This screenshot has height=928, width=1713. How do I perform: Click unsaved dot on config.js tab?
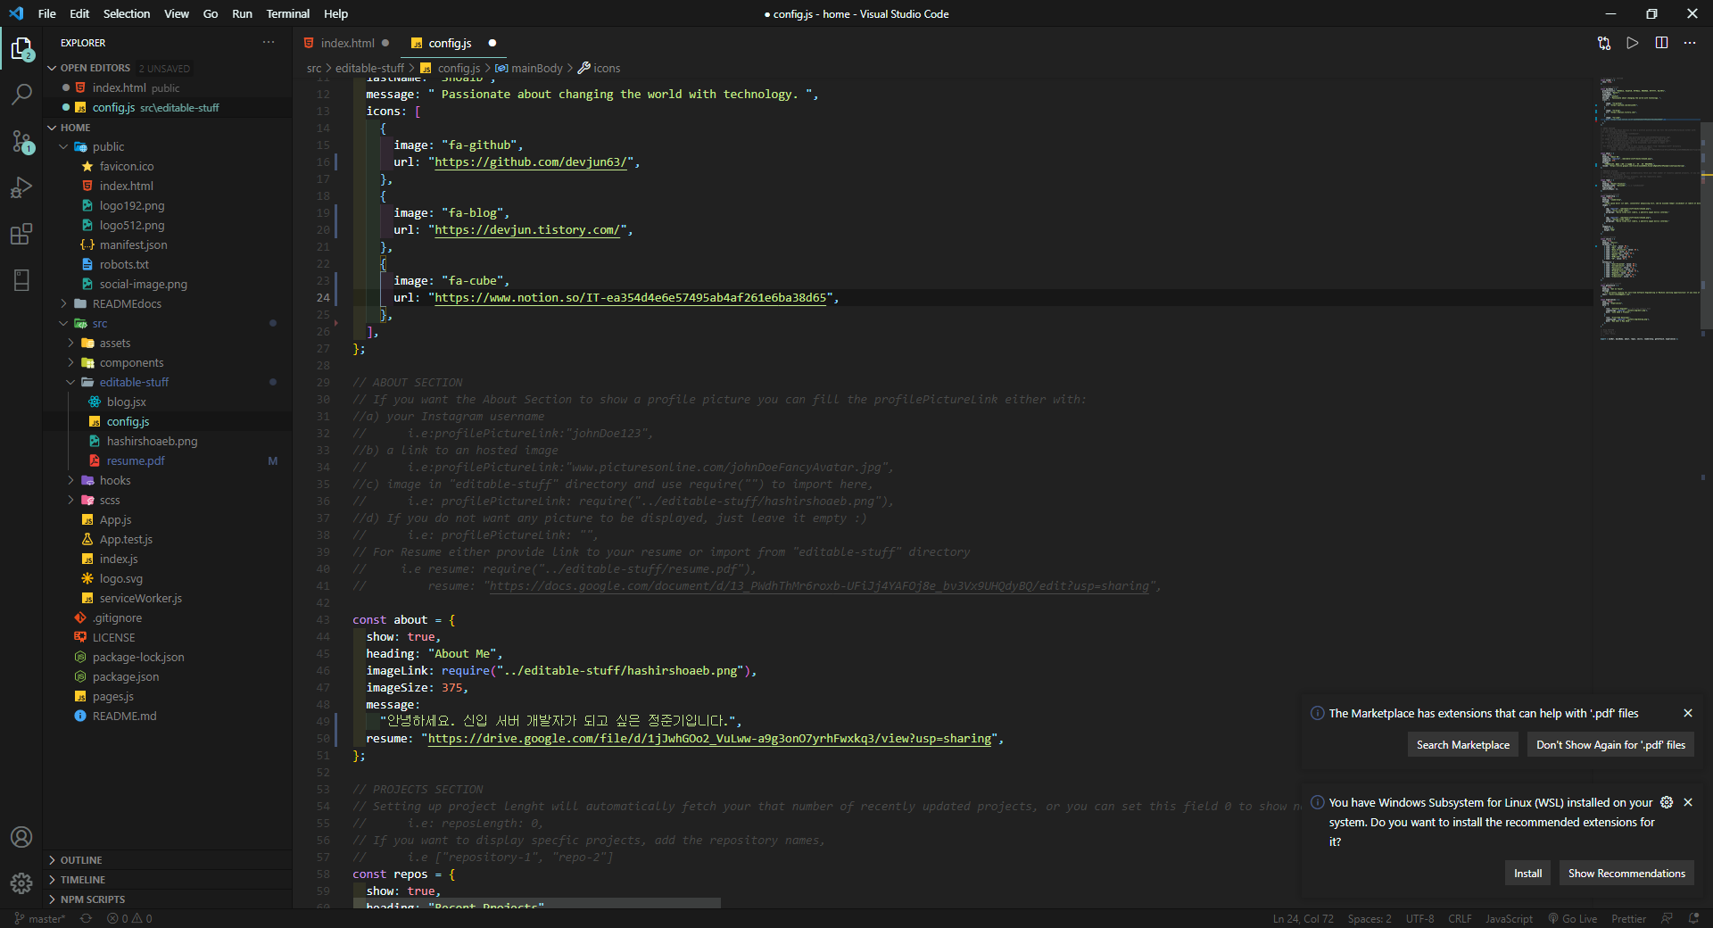point(492,43)
